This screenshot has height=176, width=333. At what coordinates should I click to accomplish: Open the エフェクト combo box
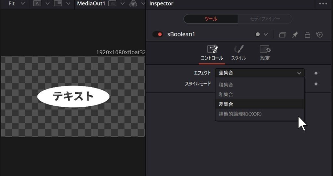[x=260, y=73]
